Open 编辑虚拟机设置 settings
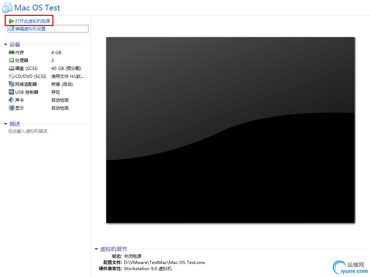The image size is (370, 277). [31, 28]
